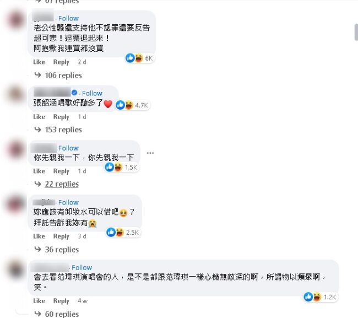The width and height of the screenshot is (358, 318).
Task: Click the verified badge next to the commenter name
Action: pyautogui.click(x=74, y=93)
